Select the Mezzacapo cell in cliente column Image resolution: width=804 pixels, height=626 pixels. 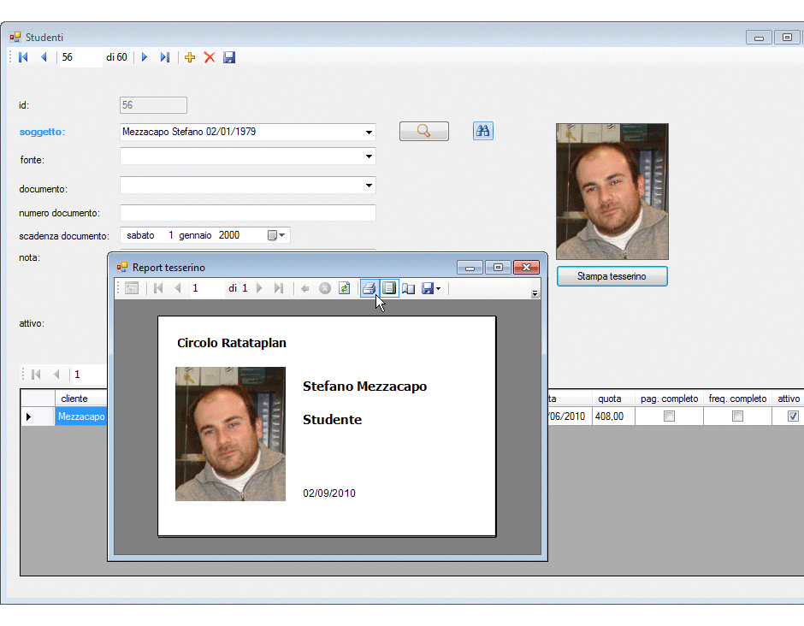81,416
